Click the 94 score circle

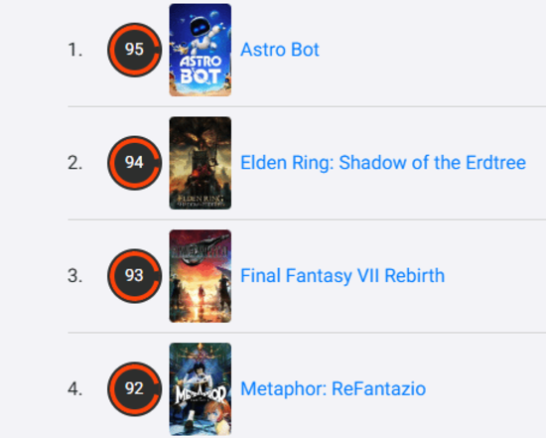(x=134, y=163)
